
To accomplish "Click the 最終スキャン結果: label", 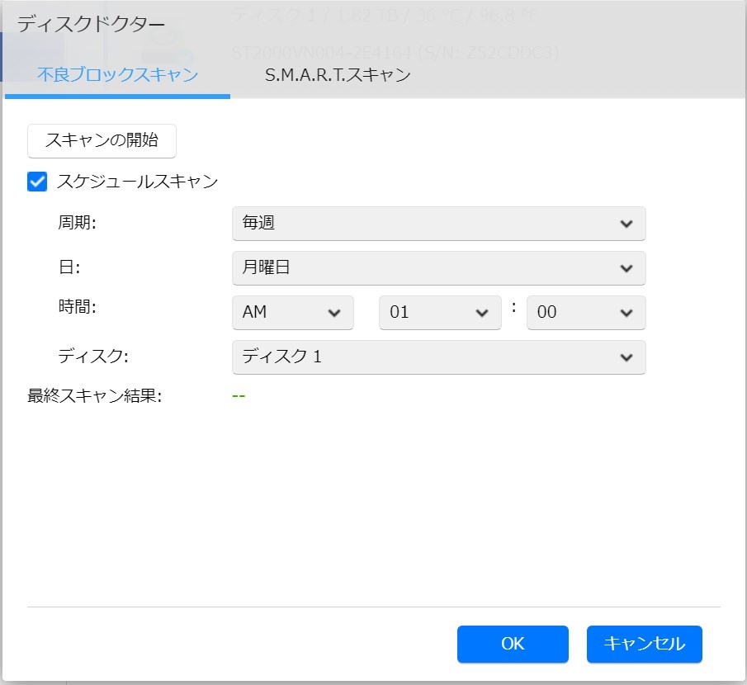I will click(x=94, y=395).
